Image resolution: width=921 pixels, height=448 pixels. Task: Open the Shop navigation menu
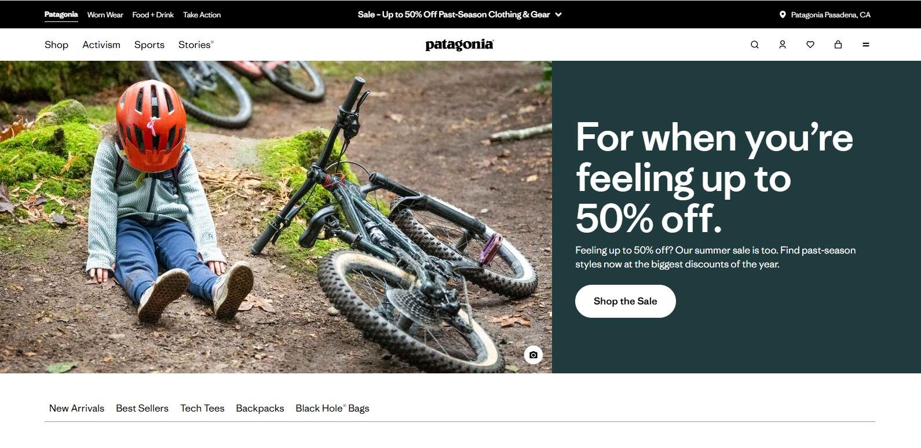coord(56,45)
